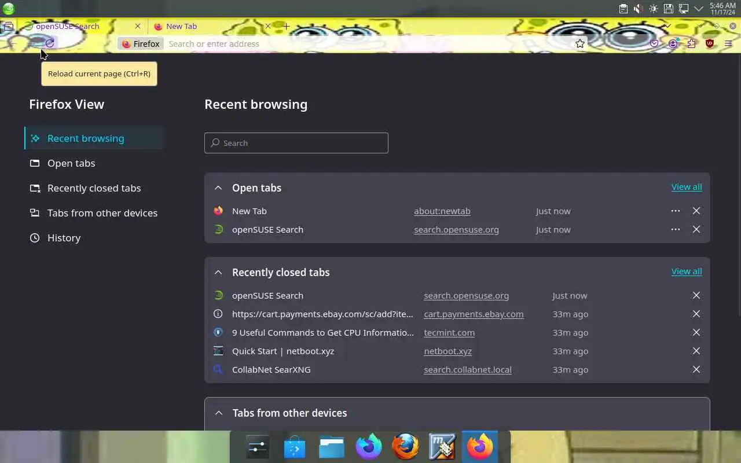This screenshot has height=463, width=741.
Task: Reopen CollabNet SearXNG entry
Action: tap(272, 370)
